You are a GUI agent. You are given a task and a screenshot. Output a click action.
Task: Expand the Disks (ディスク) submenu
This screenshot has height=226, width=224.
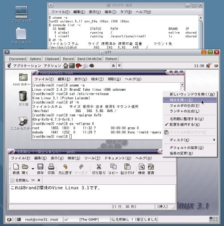point(190,140)
